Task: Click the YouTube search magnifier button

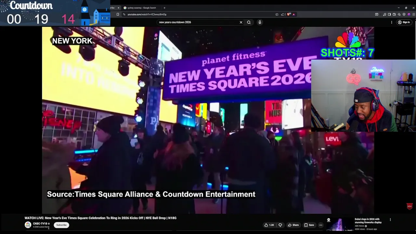Action: pyautogui.click(x=249, y=22)
